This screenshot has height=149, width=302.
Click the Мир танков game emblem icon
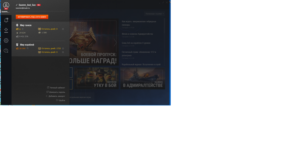point(17,25)
